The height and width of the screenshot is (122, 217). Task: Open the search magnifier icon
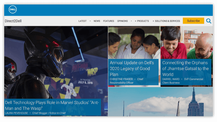(209, 21)
